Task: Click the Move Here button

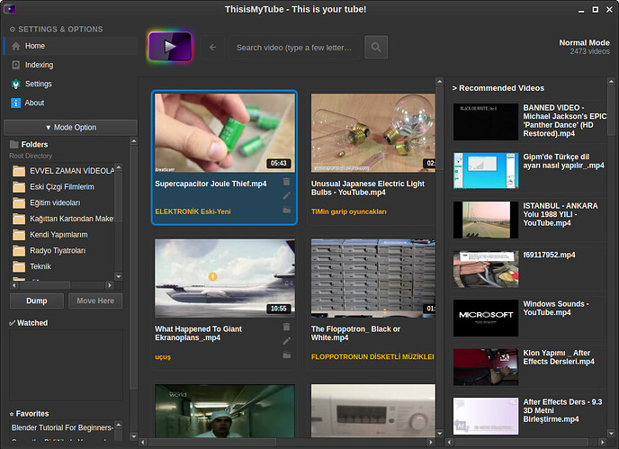Action: 95,301
